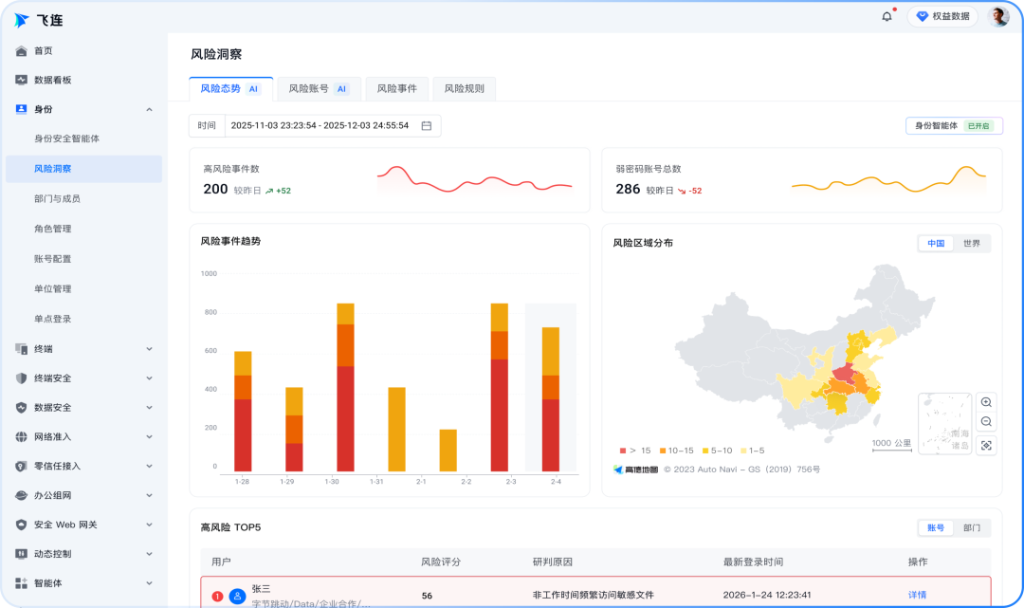Click the 动态控制 icon

pos(21,554)
